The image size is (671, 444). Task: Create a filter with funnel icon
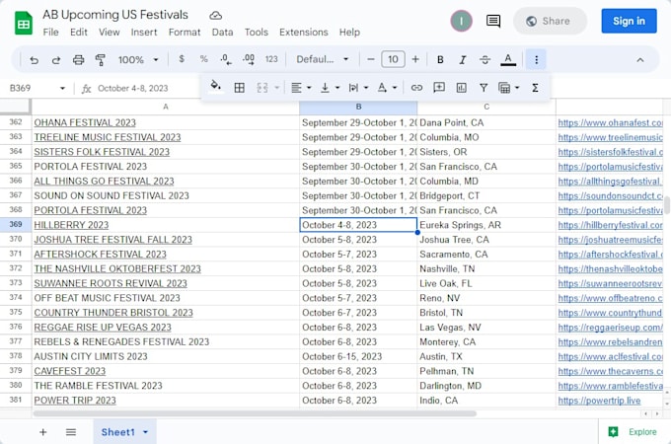point(484,88)
